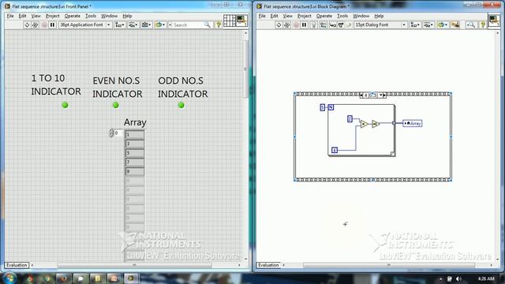Click Run Continuously in Front Panel toolbar
This screenshot has width=505, height=284.
pos(36,24)
